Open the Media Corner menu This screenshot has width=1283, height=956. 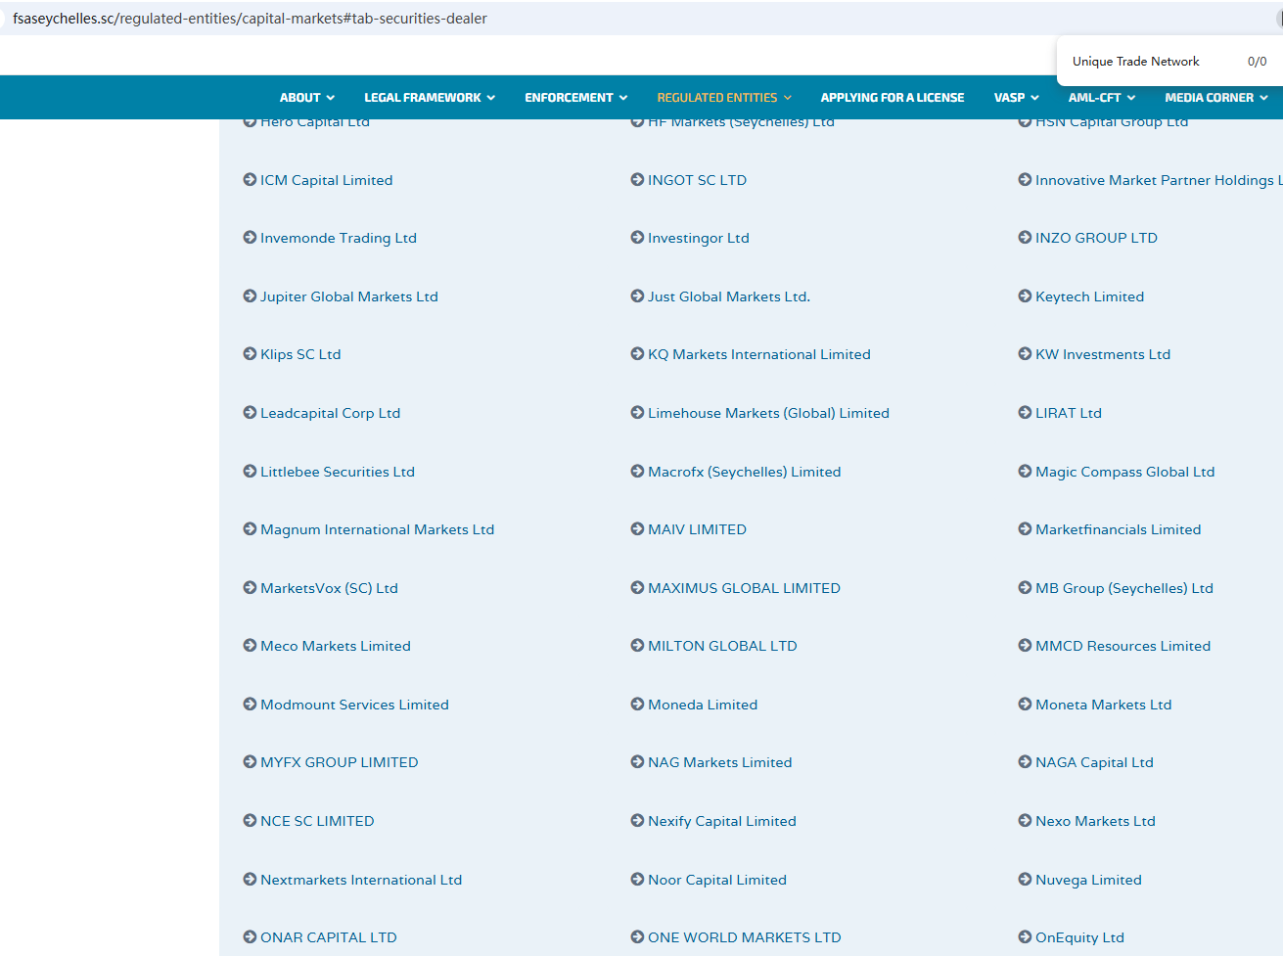point(1215,98)
